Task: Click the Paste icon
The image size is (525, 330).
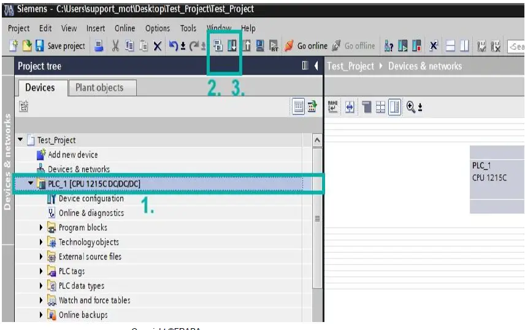Action: pos(144,46)
